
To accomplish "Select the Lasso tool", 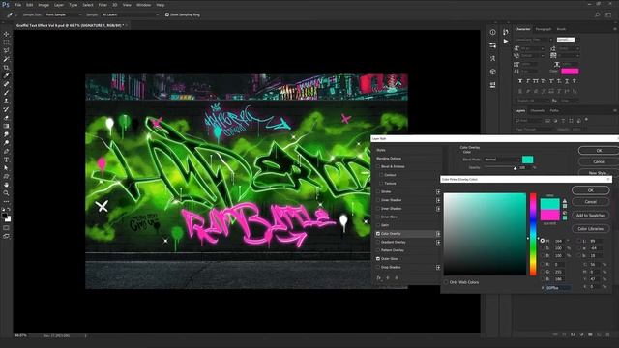I will pos(7,50).
